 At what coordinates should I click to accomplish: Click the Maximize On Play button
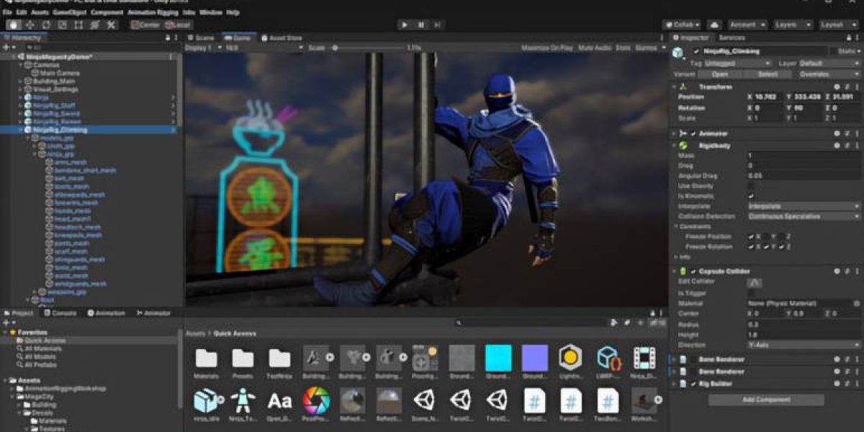pyautogui.click(x=546, y=48)
